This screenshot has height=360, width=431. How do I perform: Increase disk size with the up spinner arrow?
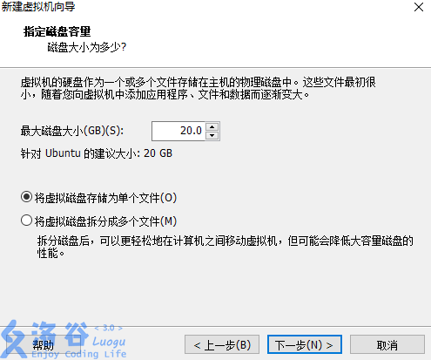click(212, 126)
